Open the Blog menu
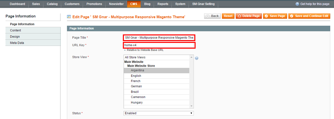This screenshot has width=334, height=119. click(147, 4)
